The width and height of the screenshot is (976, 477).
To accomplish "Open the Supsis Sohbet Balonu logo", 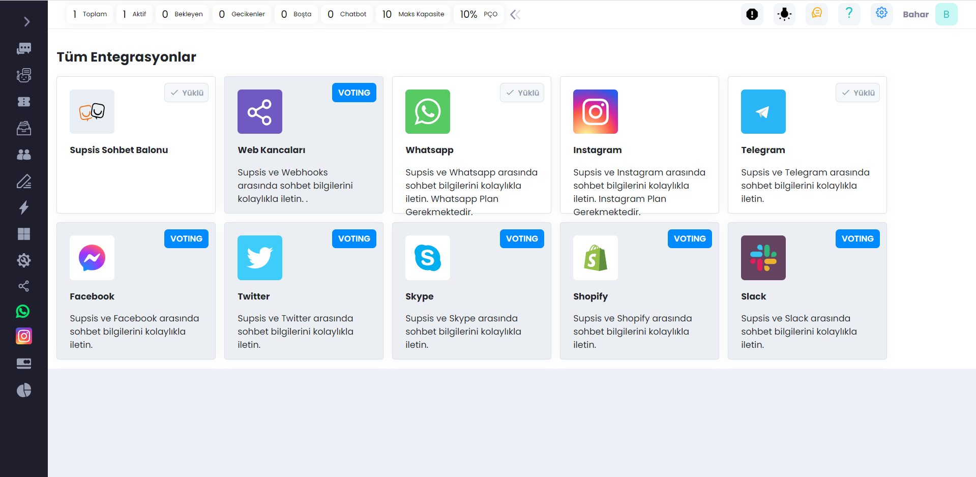I will coord(92,111).
